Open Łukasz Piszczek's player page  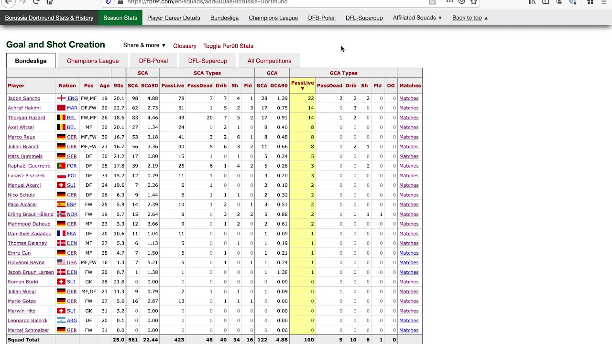click(x=26, y=175)
